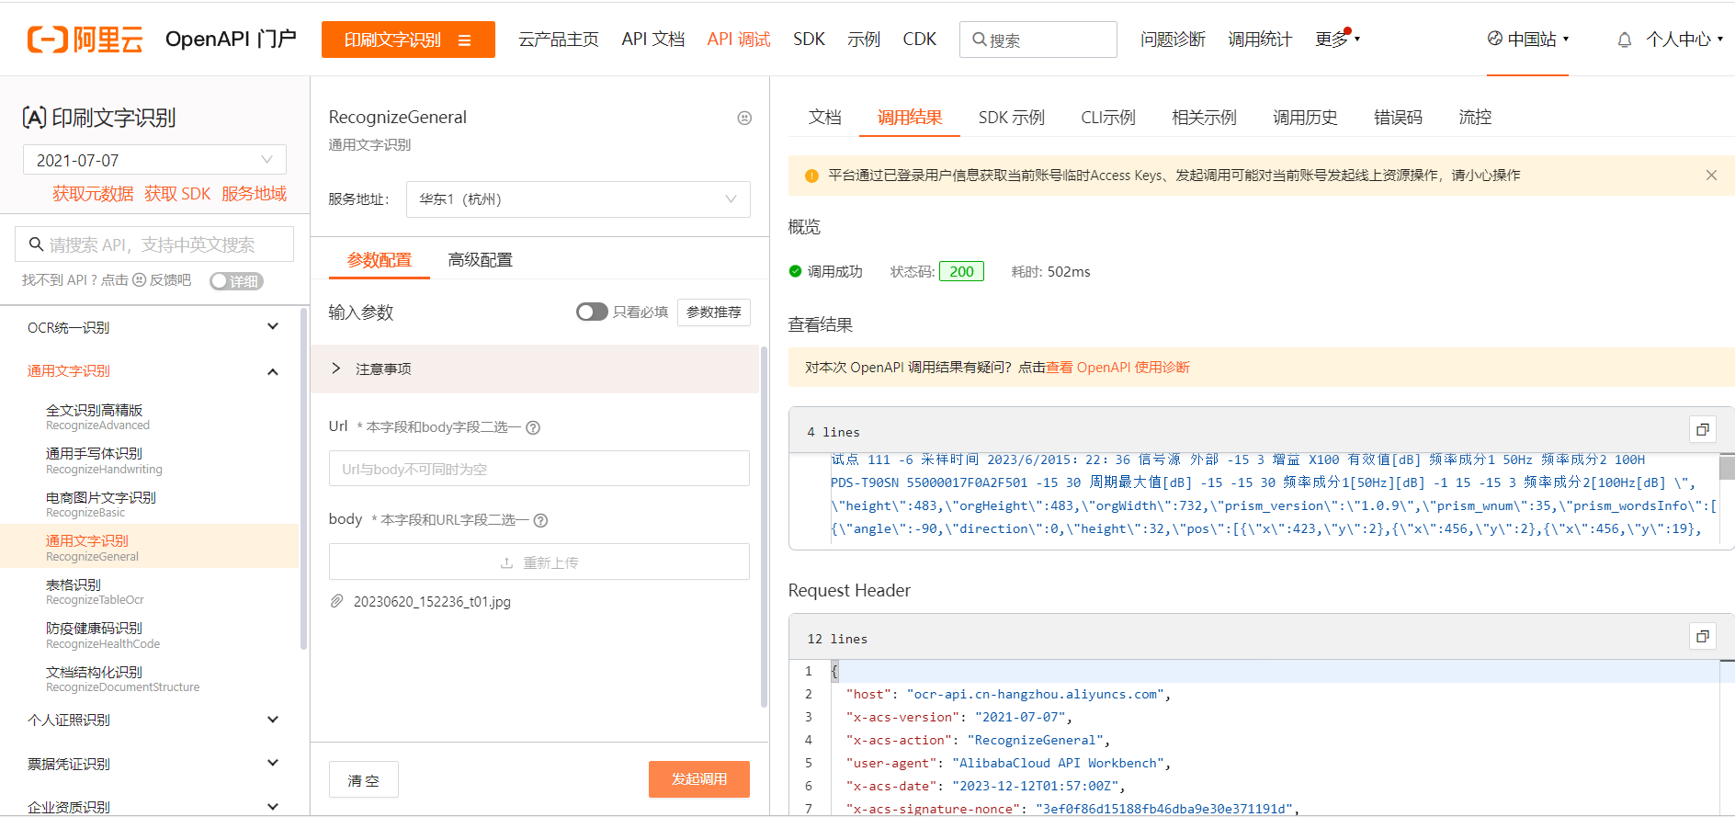Click the help icon beside body field label
Screen dimensions: 1735x817
point(540,520)
